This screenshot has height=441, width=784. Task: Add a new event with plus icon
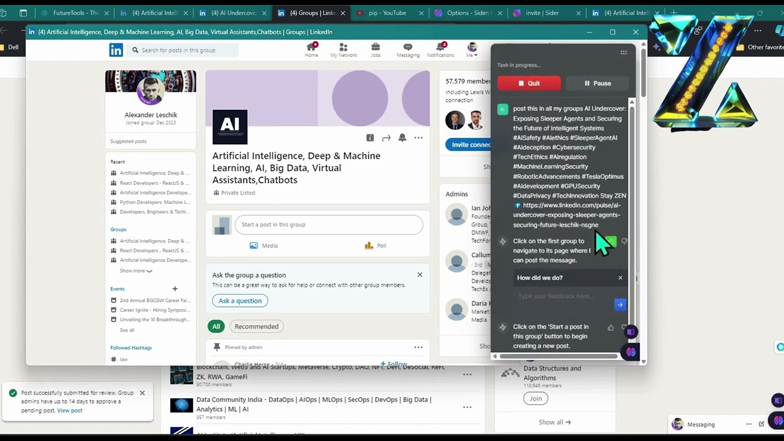point(175,288)
